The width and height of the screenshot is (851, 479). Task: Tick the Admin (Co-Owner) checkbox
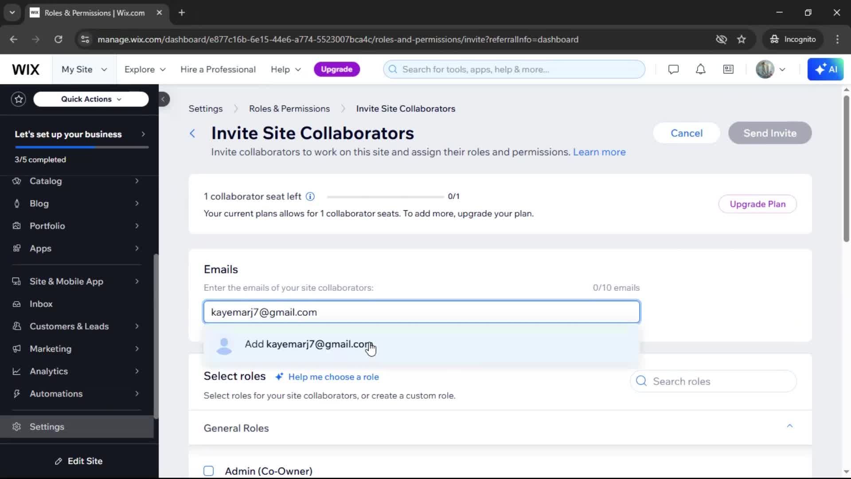point(208,471)
